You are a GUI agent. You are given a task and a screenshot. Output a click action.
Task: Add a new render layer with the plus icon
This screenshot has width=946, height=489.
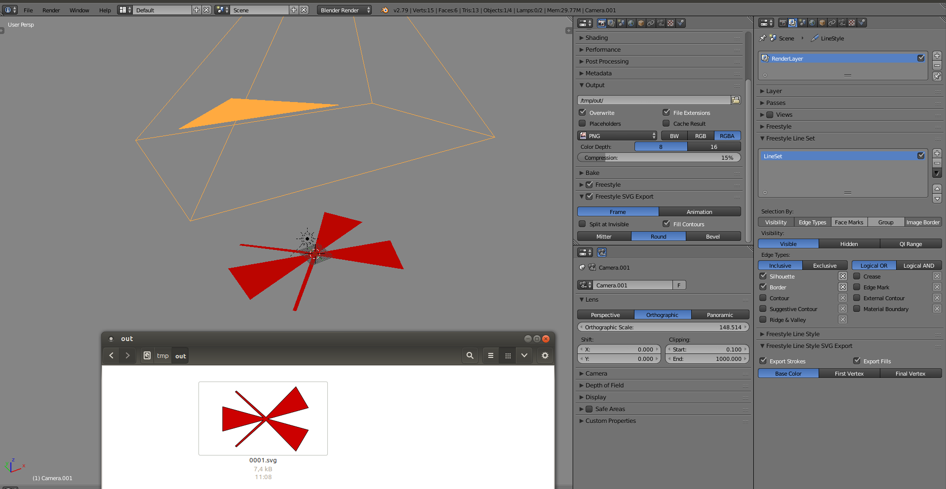pyautogui.click(x=937, y=56)
